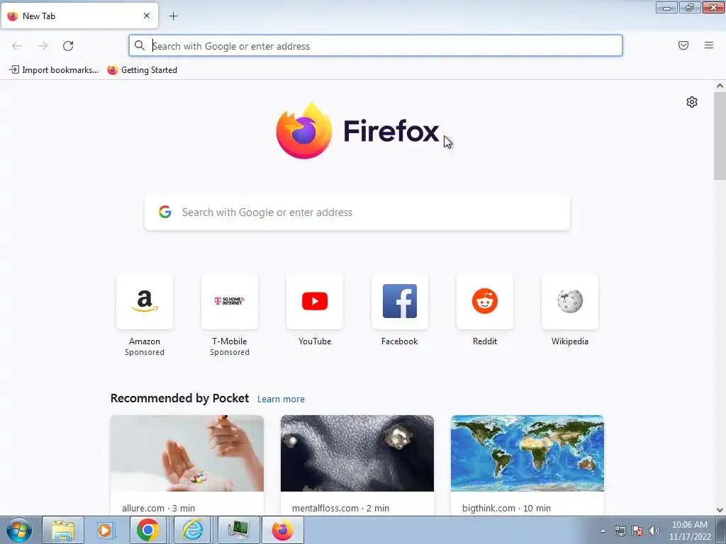726x544 pixels.
Task: Show hidden system tray icons
Action: coord(603,531)
